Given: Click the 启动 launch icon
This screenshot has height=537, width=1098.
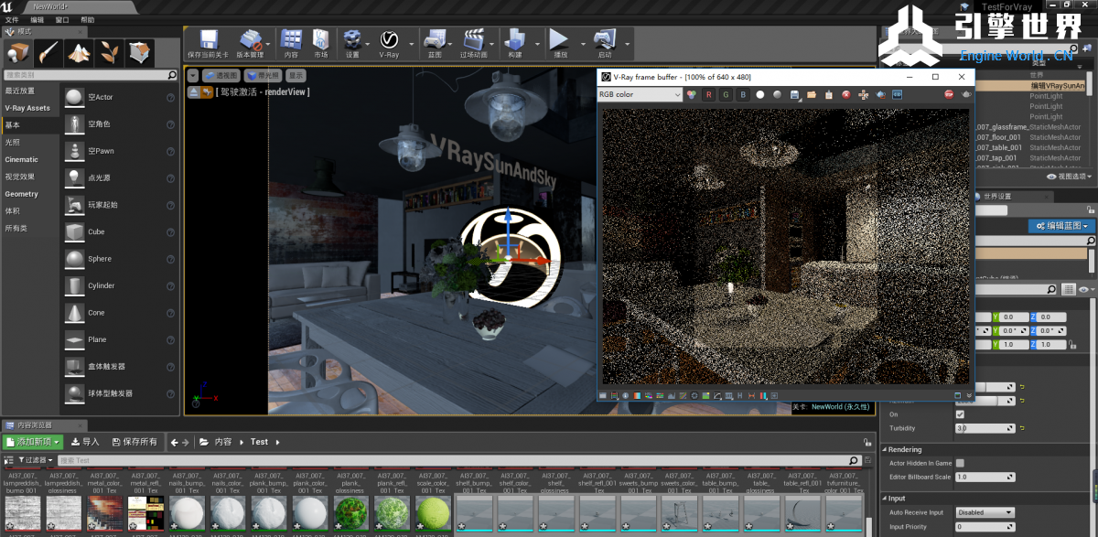Looking at the screenshot, I should [x=604, y=44].
